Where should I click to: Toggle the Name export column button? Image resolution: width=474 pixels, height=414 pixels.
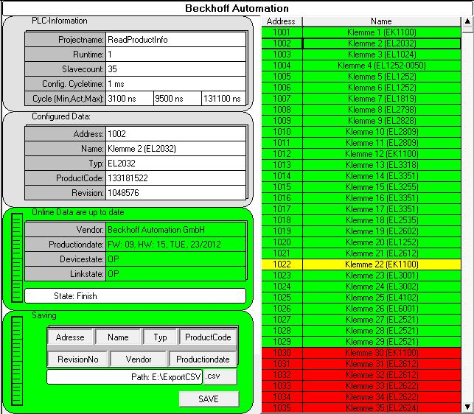click(x=118, y=337)
